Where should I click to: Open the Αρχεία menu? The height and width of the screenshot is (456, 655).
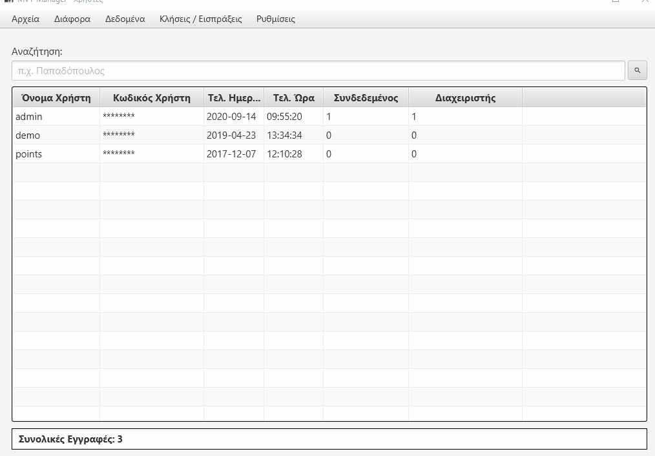[25, 19]
